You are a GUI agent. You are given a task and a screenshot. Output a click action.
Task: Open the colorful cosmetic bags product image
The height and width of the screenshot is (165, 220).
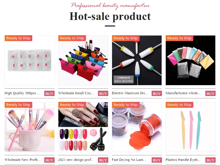click(x=83, y=60)
